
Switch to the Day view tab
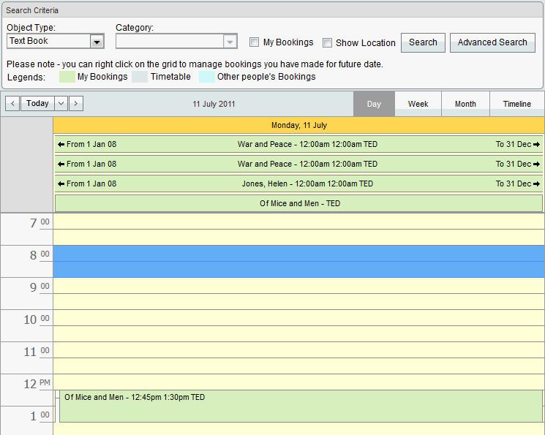point(374,104)
